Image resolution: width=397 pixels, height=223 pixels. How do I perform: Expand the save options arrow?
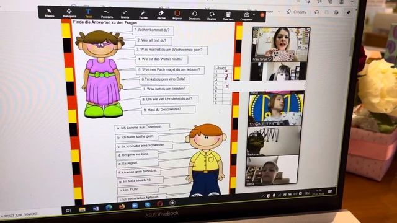254,15
